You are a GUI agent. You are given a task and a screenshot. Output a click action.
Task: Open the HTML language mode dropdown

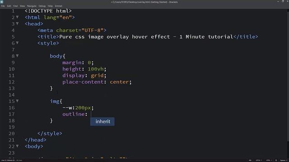point(269,160)
